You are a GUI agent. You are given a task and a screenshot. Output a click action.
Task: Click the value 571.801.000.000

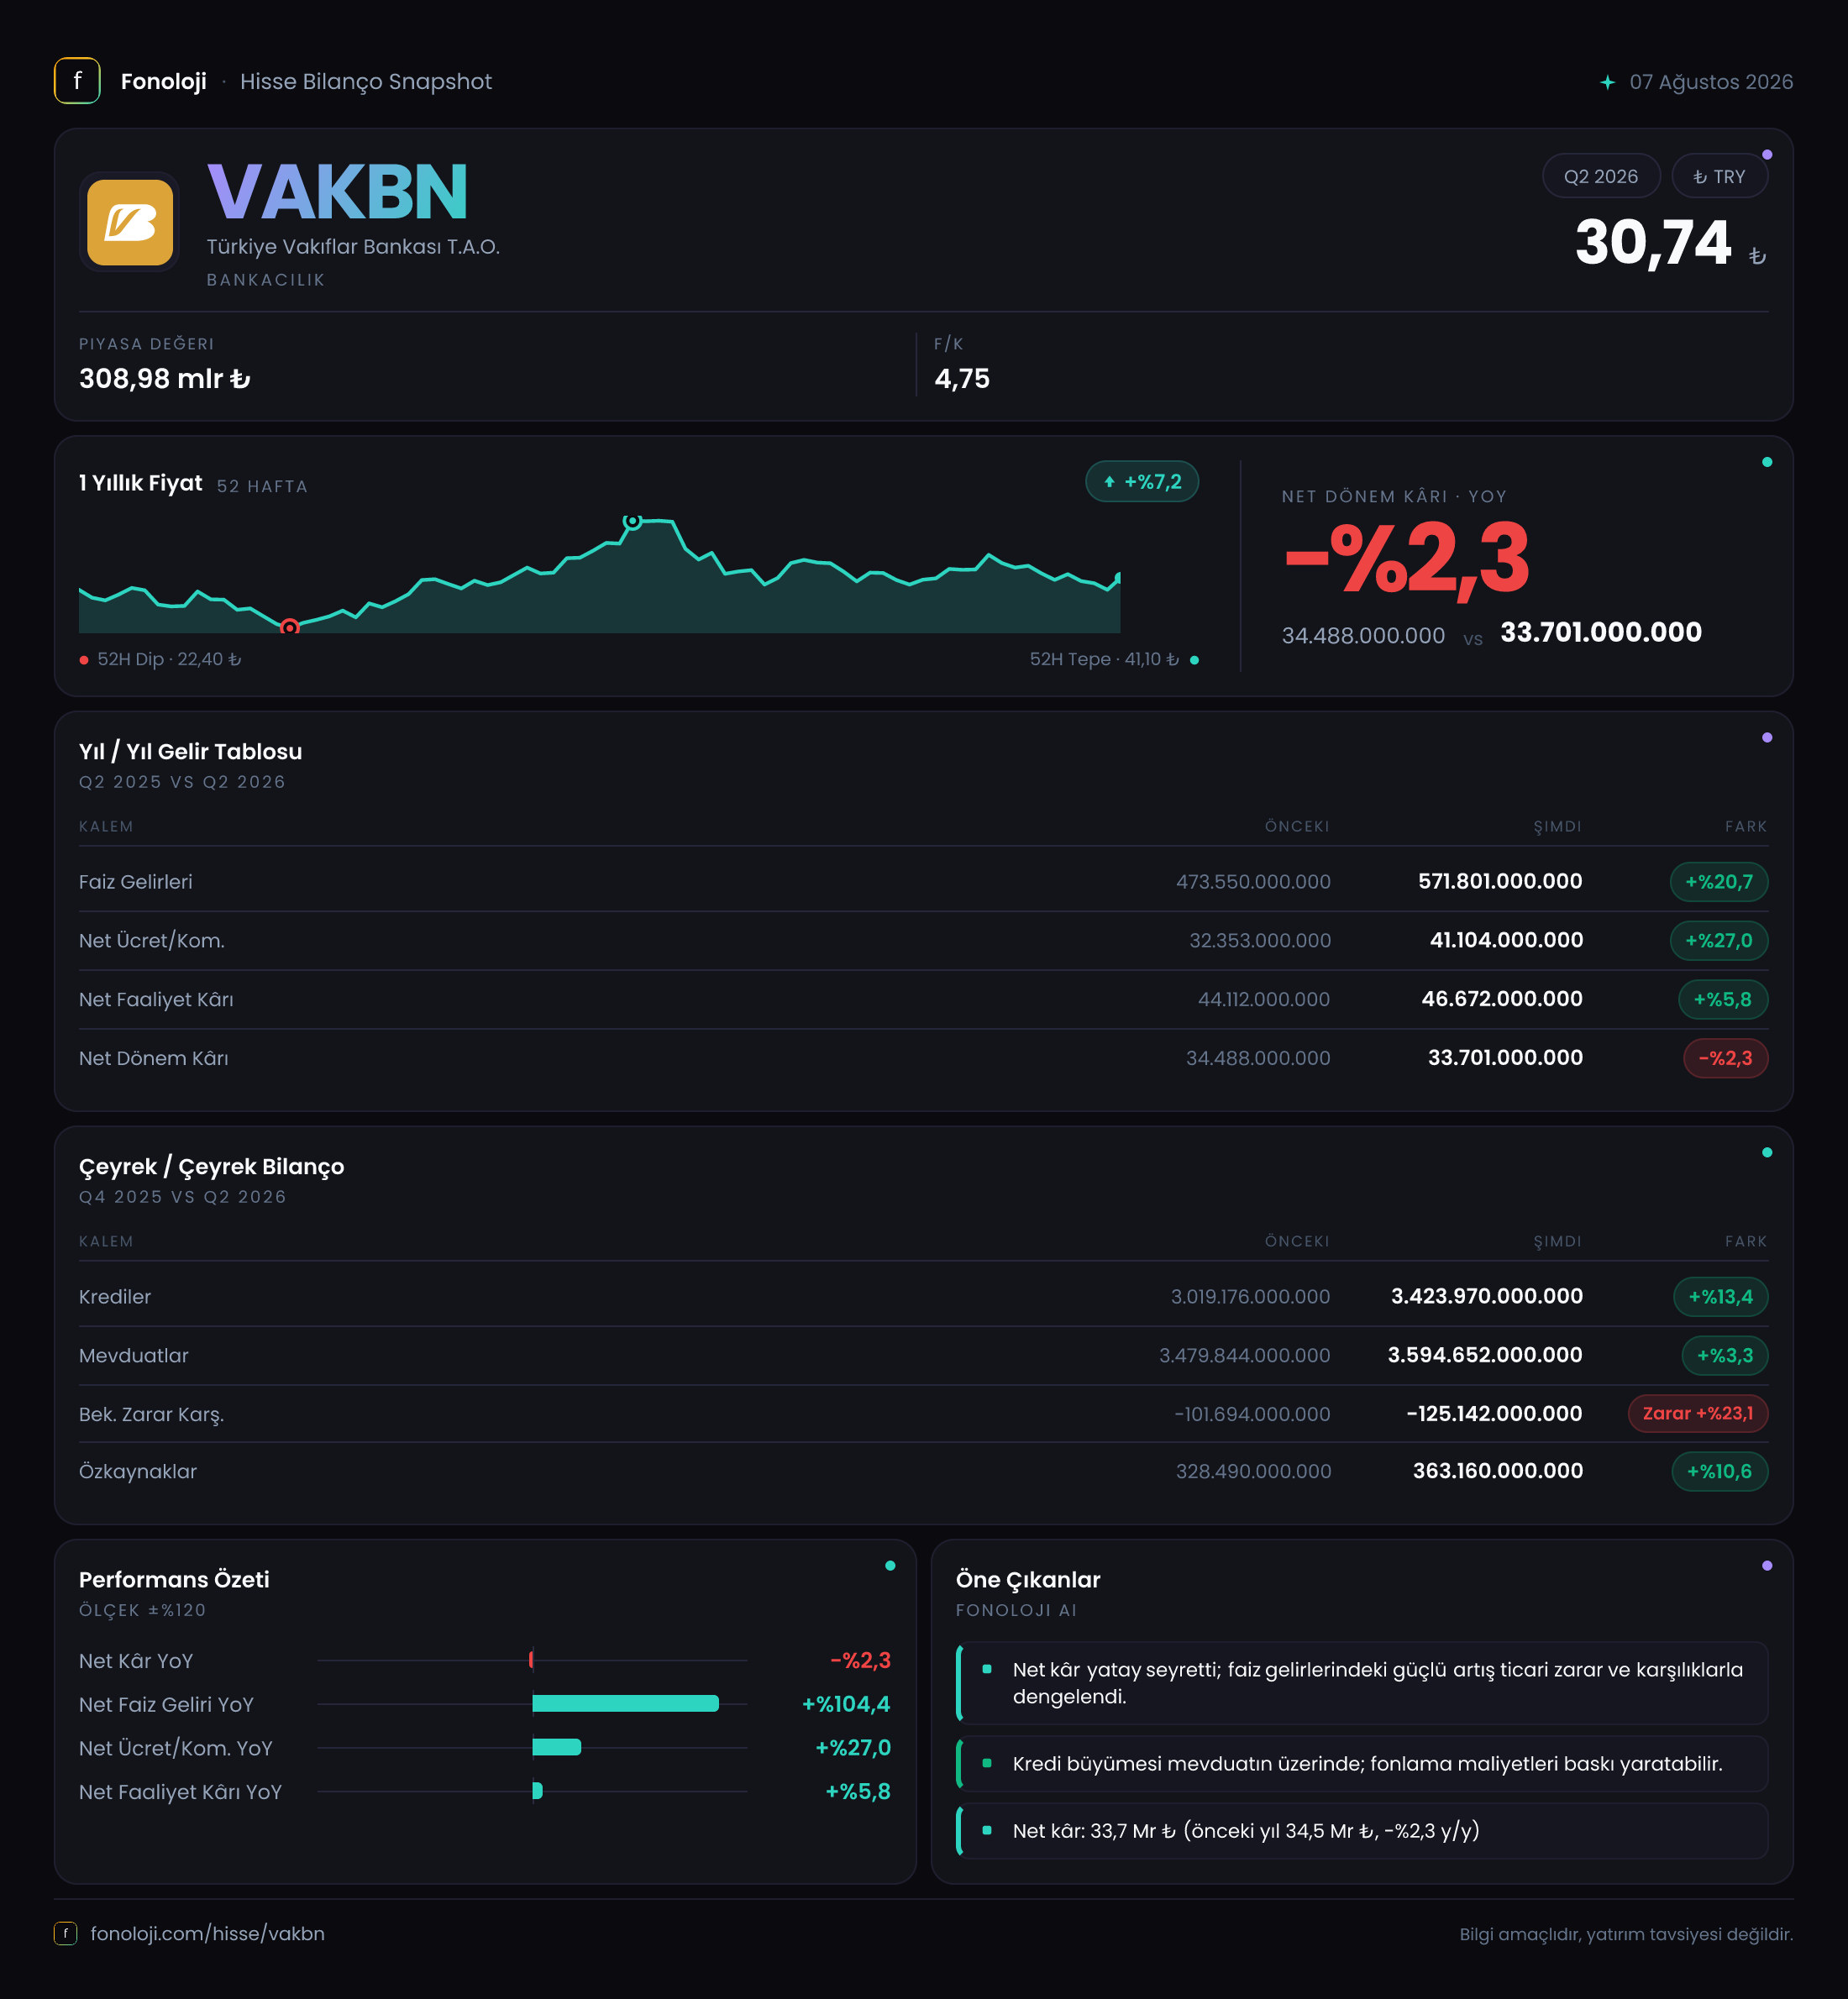click(1500, 882)
